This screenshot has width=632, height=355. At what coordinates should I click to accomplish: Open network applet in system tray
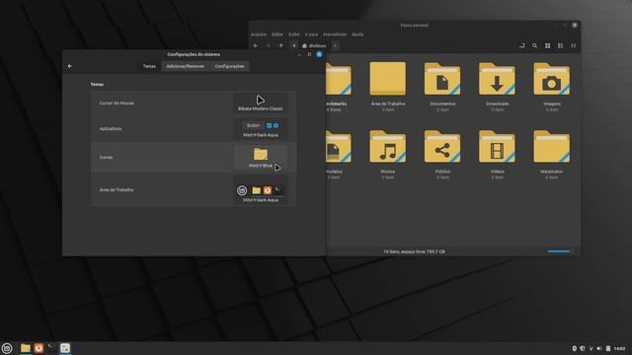tap(591, 348)
